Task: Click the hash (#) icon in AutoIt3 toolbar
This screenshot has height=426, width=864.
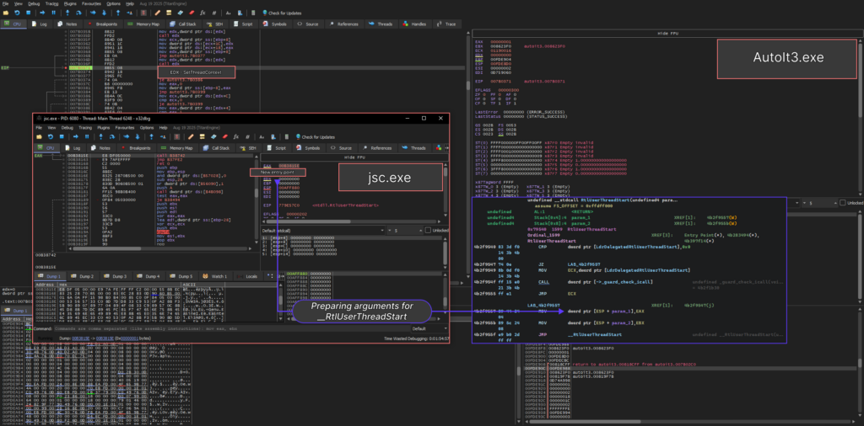Action: 215,14
